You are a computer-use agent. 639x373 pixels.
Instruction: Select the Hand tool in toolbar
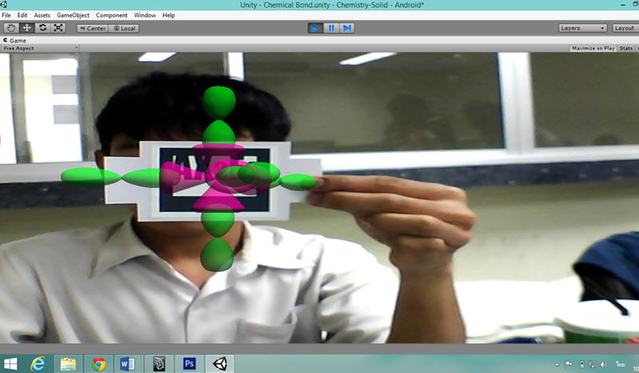[11, 28]
